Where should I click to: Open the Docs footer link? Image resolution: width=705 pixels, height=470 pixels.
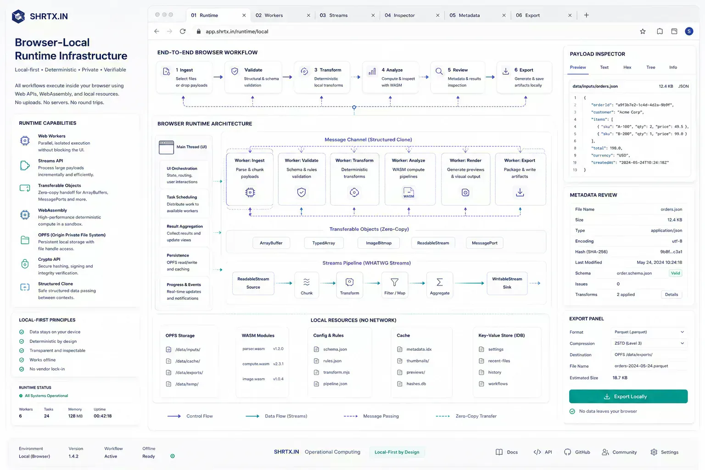coord(507,452)
